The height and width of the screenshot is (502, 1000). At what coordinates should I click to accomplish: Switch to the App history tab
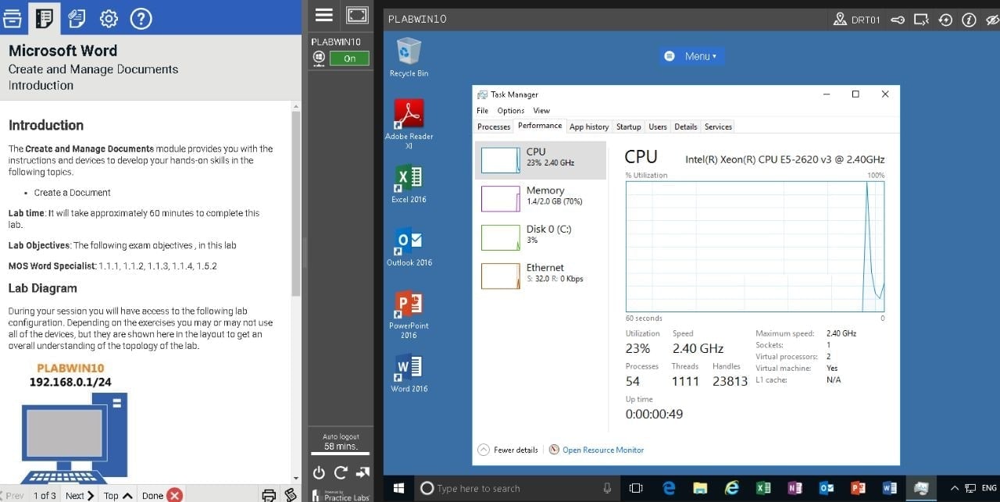[x=588, y=126]
